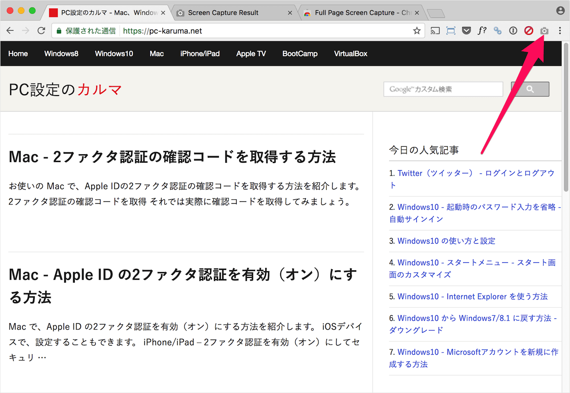Click the magnifier search button on the site
The width and height of the screenshot is (570, 393).
[x=530, y=89]
